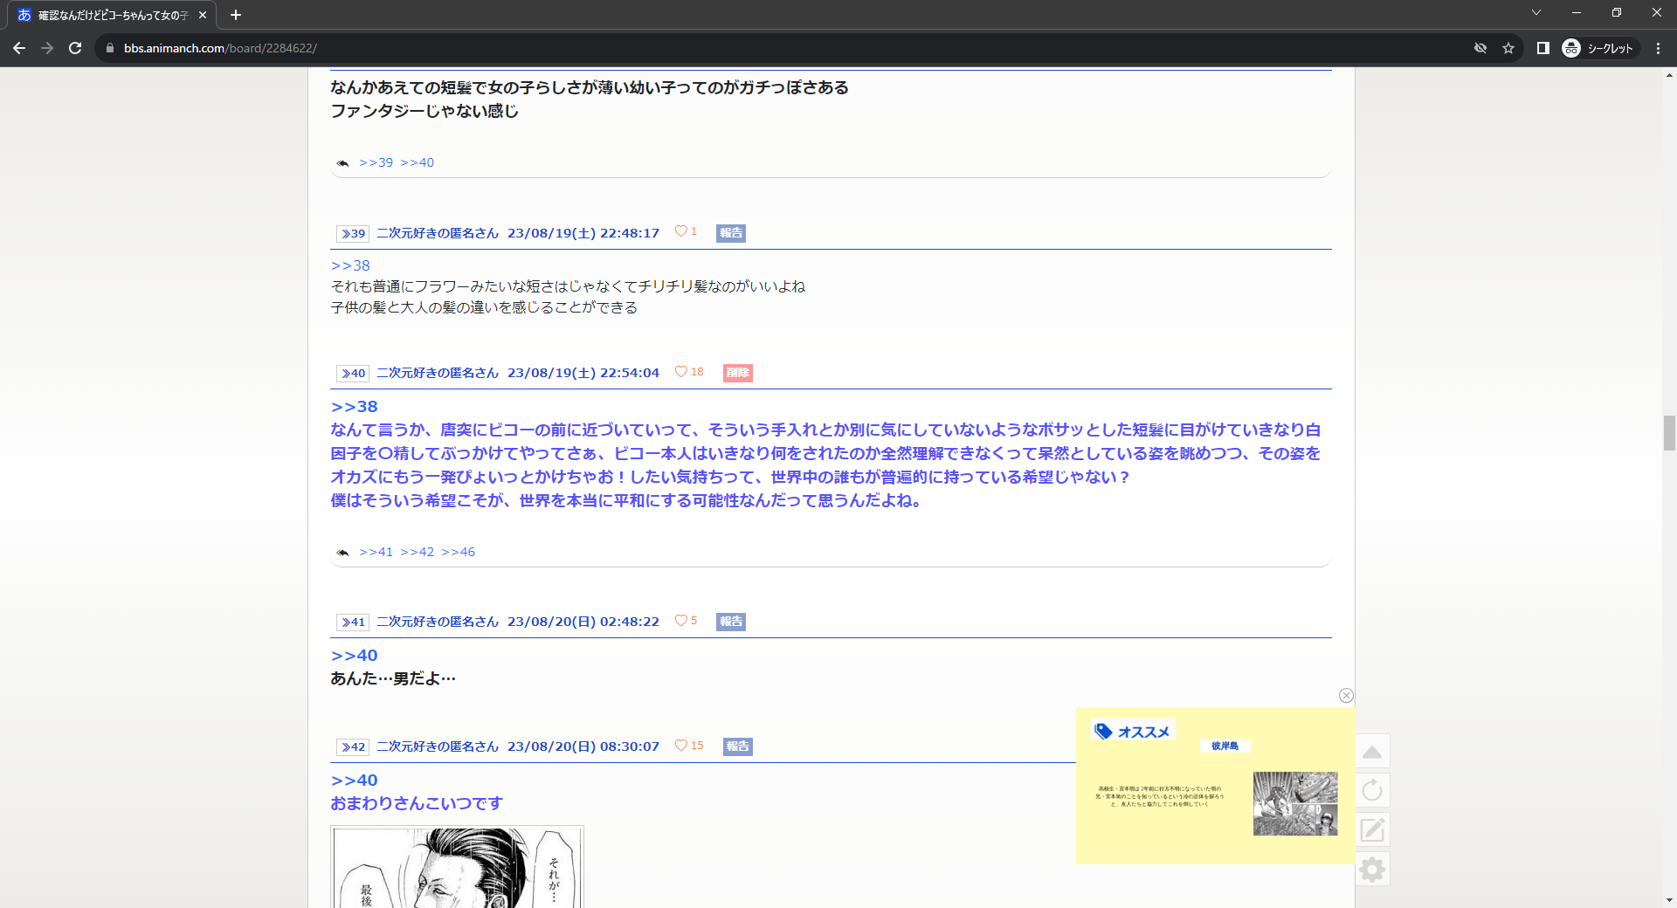This screenshot has height=908, width=1677.
Task: Open a new browser tab
Action: tap(236, 15)
